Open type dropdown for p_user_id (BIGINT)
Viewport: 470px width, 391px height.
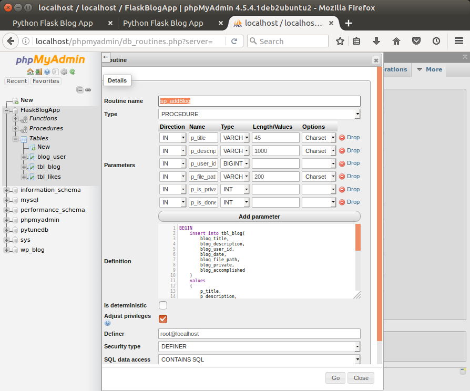pos(234,163)
